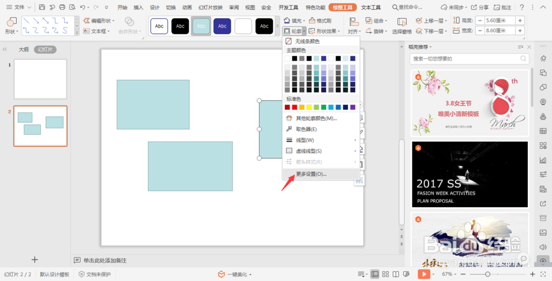This screenshot has height=281, width=552.
Task: Open the 文件 file menu
Action: 19,7
